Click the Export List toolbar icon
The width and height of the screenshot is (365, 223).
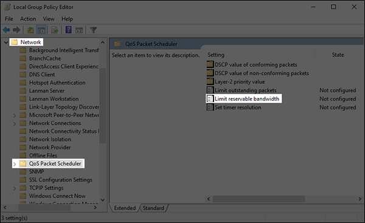coord(55,30)
